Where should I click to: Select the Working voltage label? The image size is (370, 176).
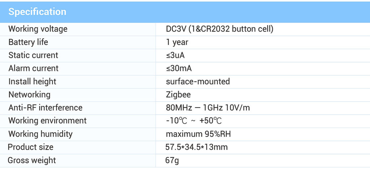pos(38,29)
